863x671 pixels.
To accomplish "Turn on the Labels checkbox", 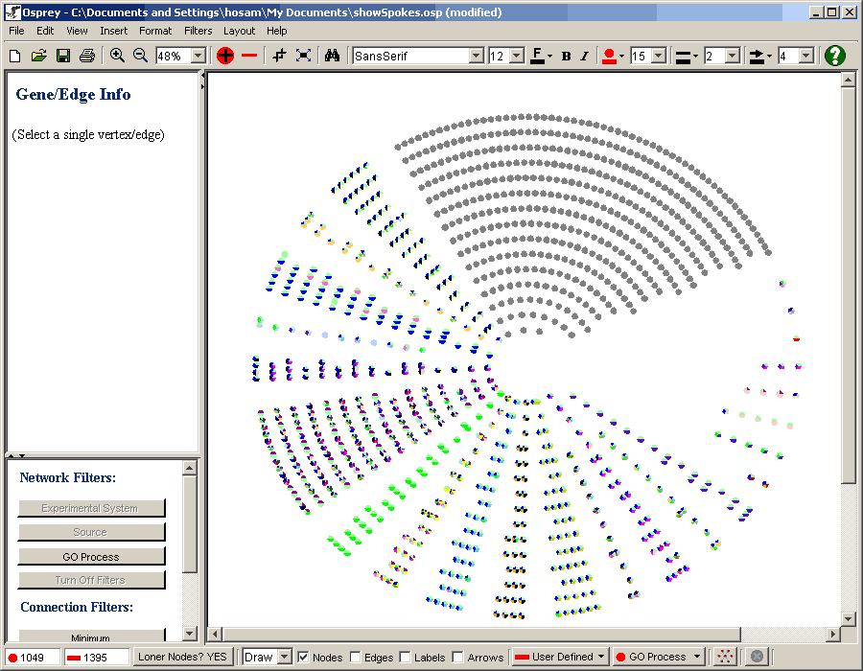I will 405,658.
